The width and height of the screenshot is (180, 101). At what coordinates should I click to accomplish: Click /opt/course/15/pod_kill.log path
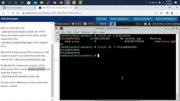coord(30,59)
